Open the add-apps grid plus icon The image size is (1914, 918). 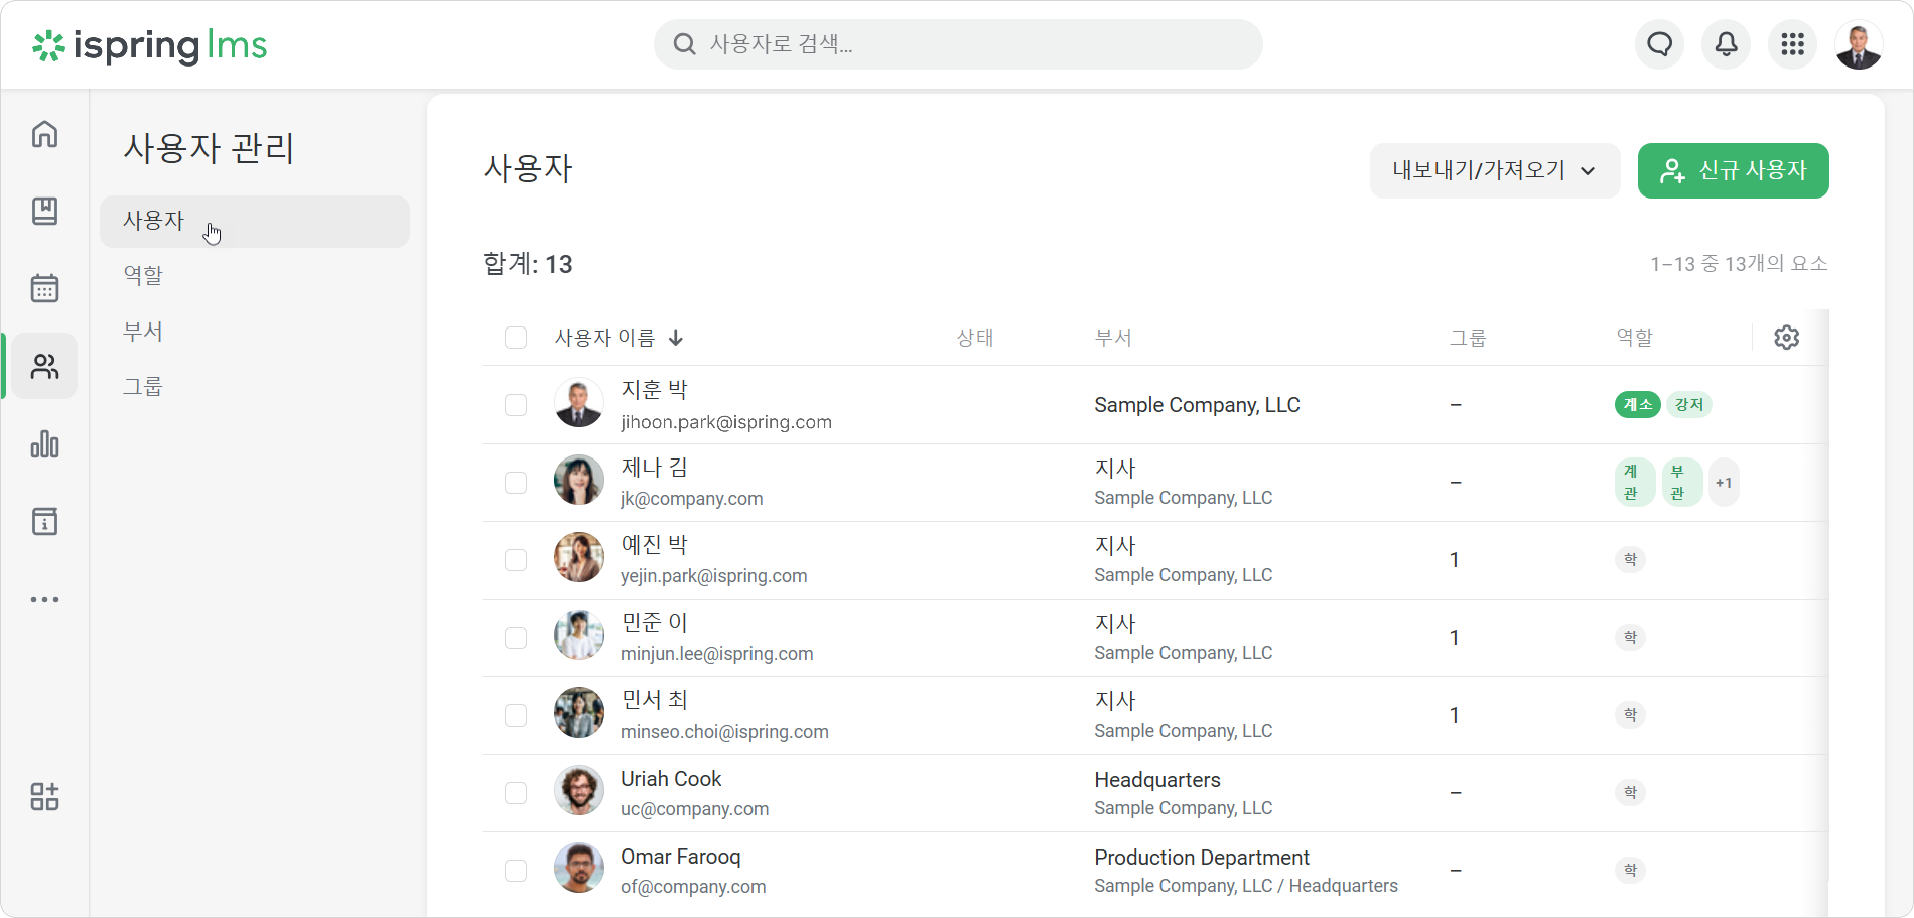[x=45, y=797]
